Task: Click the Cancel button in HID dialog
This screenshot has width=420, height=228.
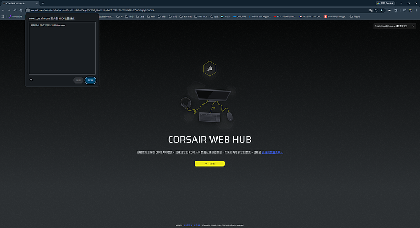Action: tap(90, 80)
